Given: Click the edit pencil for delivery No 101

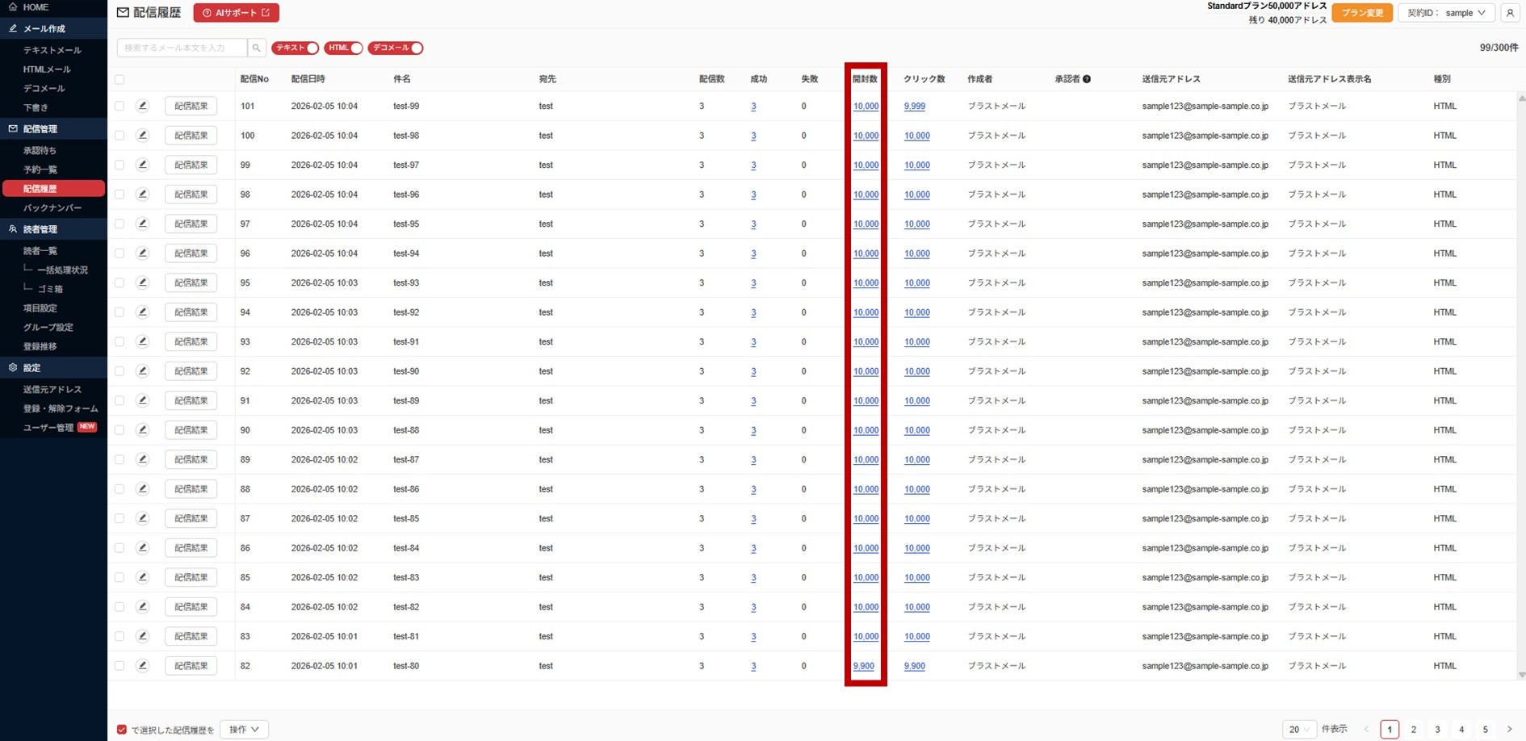Looking at the screenshot, I should click(143, 106).
